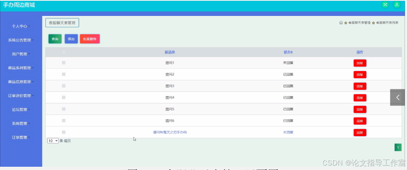Click the 新消息 column header
The image size is (407, 170).
point(170,52)
